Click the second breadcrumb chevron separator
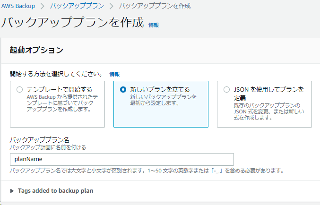 point(112,6)
